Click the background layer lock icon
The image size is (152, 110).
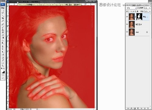click(147, 32)
